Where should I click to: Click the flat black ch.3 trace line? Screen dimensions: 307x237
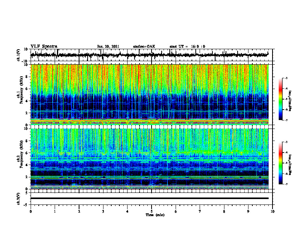point(149,198)
